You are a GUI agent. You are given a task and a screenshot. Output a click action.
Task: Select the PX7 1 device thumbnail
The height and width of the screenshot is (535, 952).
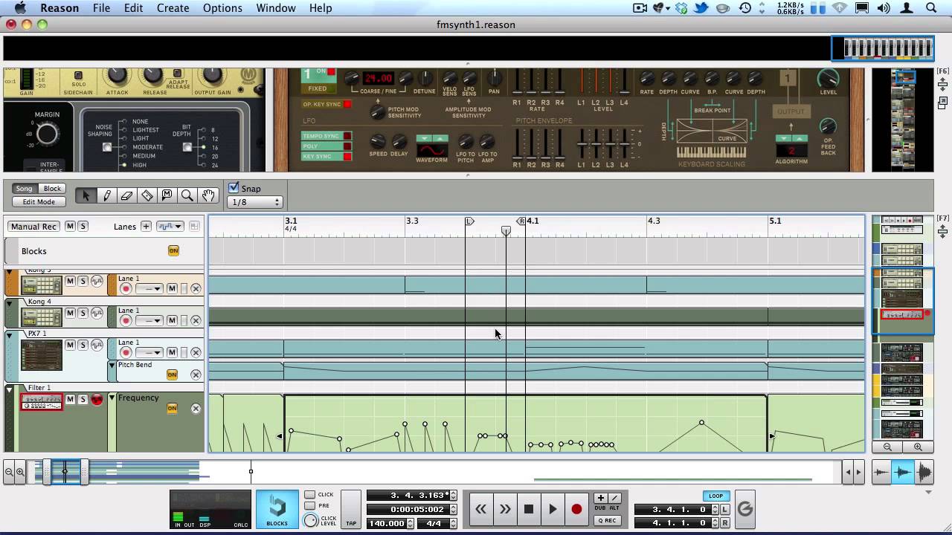click(x=42, y=355)
